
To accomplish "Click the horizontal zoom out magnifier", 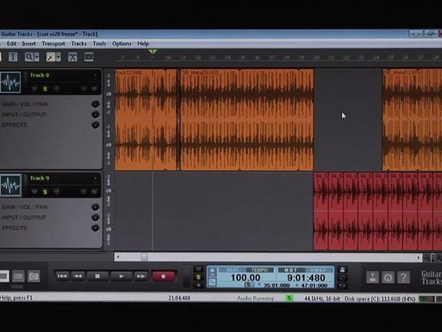I will pos(427,257).
